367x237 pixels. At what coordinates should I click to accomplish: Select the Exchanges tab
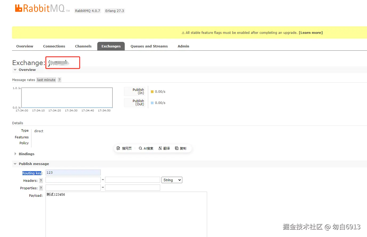[x=111, y=46]
